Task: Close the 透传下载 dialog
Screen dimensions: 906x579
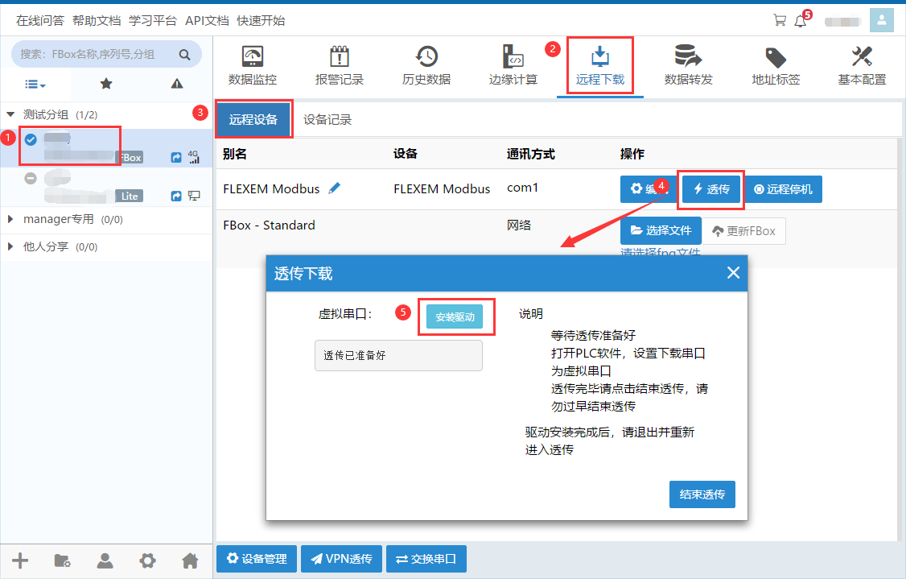Action: (x=733, y=273)
